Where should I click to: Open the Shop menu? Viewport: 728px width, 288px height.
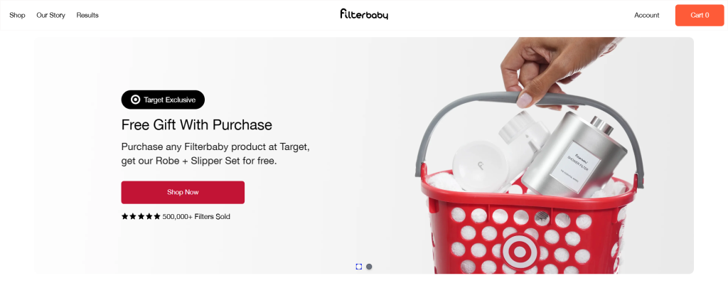coord(17,15)
